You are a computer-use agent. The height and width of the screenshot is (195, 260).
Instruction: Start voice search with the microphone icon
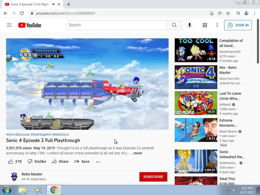(189, 25)
